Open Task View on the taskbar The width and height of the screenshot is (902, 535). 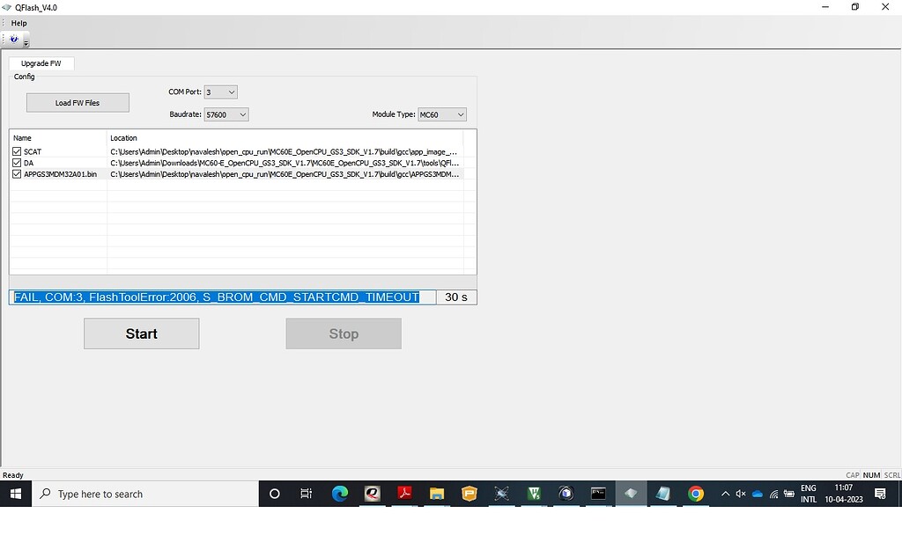[x=306, y=494]
